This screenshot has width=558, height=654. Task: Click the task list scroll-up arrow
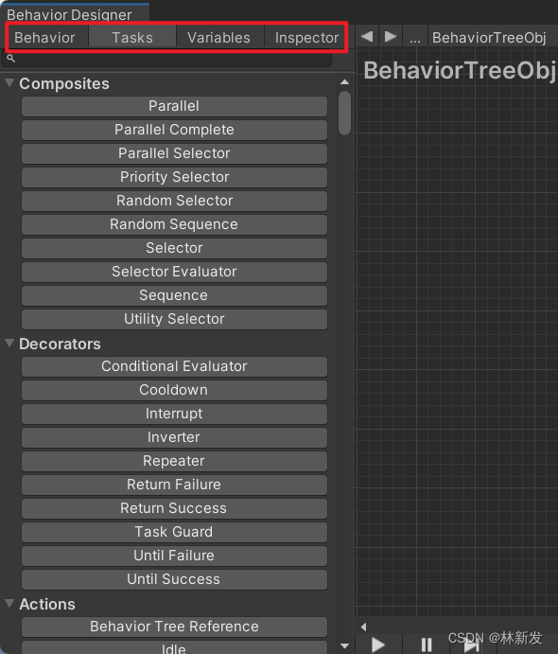point(344,82)
